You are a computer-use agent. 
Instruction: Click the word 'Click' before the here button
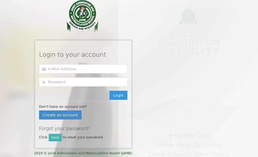[43, 137]
